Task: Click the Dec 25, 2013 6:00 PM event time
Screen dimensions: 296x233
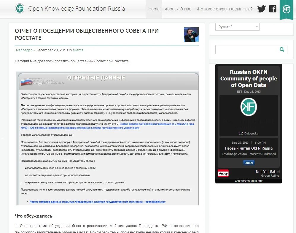Action: [x=249, y=142]
